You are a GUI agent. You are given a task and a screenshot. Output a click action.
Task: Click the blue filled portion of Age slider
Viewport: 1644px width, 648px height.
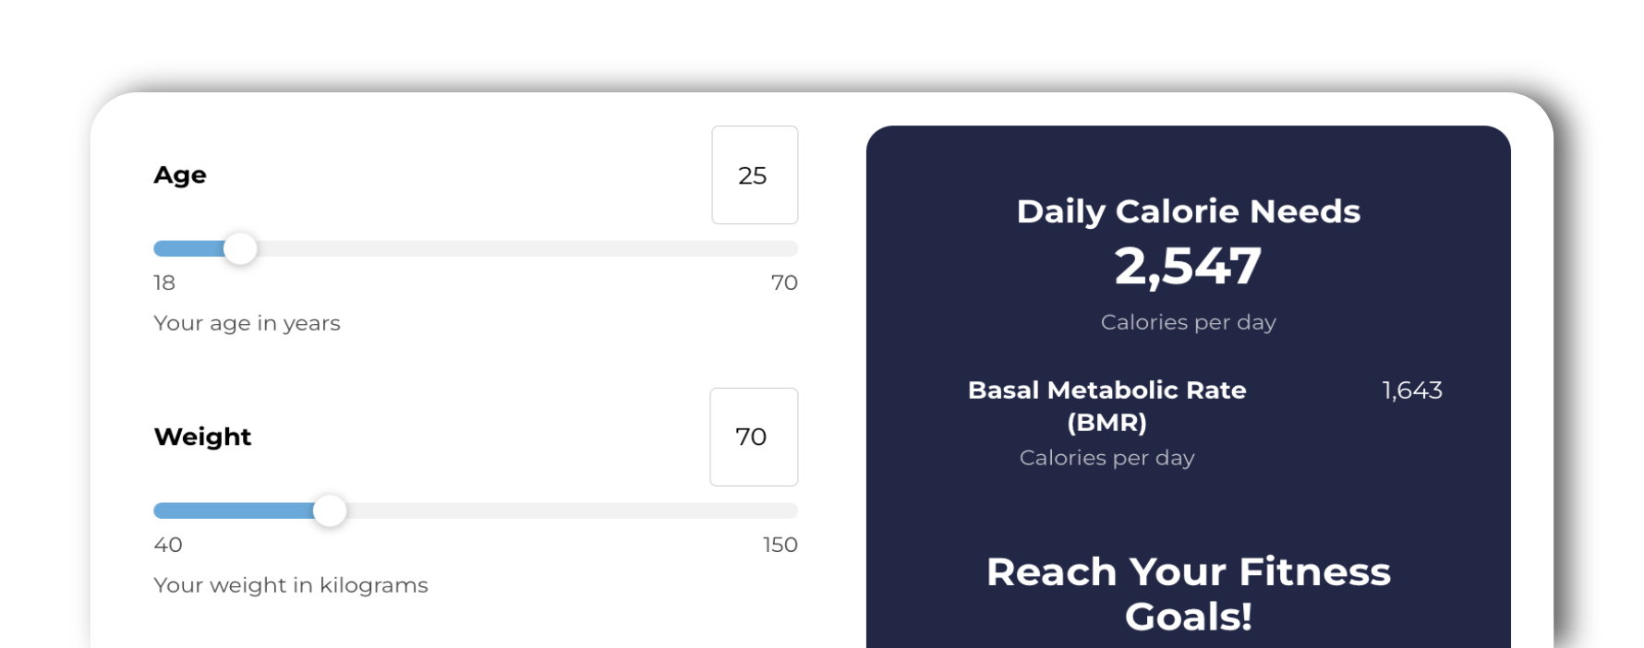click(189, 248)
